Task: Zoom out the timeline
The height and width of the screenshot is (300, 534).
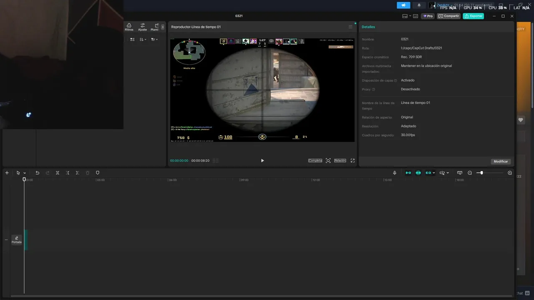Action: point(470,172)
